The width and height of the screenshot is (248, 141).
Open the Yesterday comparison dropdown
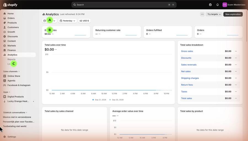pyautogui.click(x=68, y=21)
